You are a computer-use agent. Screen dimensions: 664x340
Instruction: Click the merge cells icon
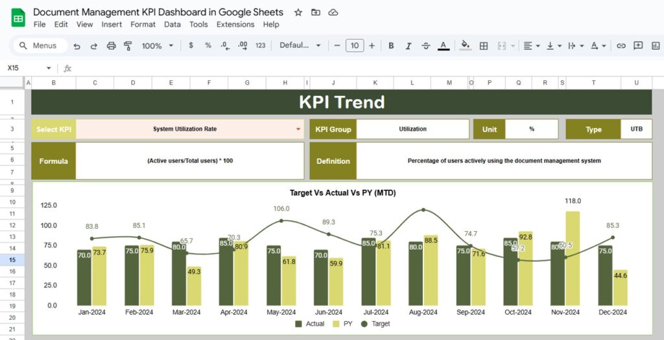tap(502, 46)
